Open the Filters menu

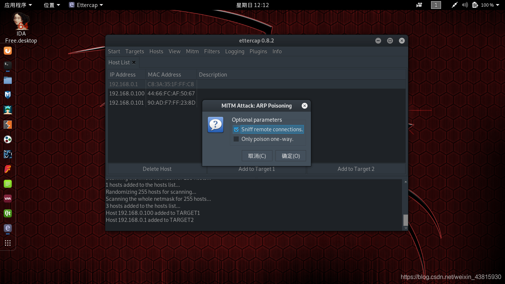coord(212,51)
